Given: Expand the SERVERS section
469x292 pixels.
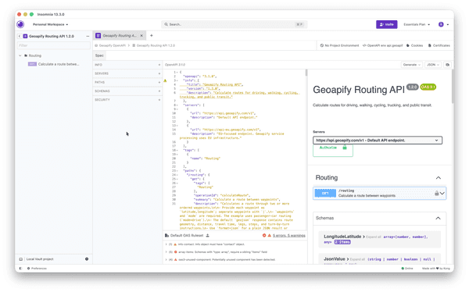Looking at the screenshot, I should [x=127, y=73].
